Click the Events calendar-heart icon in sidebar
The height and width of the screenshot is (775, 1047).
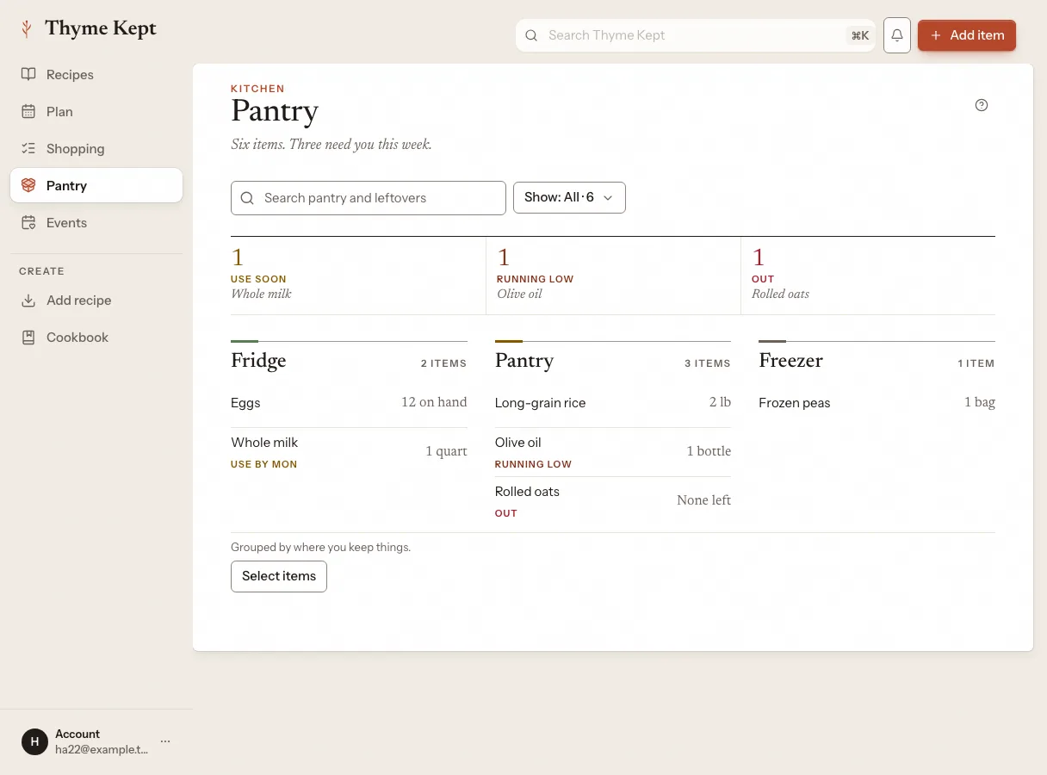pyautogui.click(x=28, y=222)
